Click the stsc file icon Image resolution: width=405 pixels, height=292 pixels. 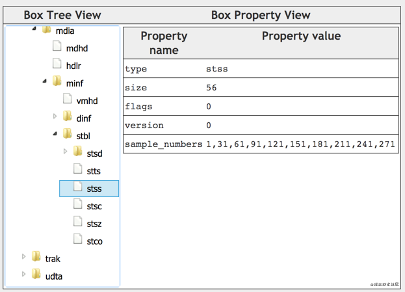click(x=77, y=204)
